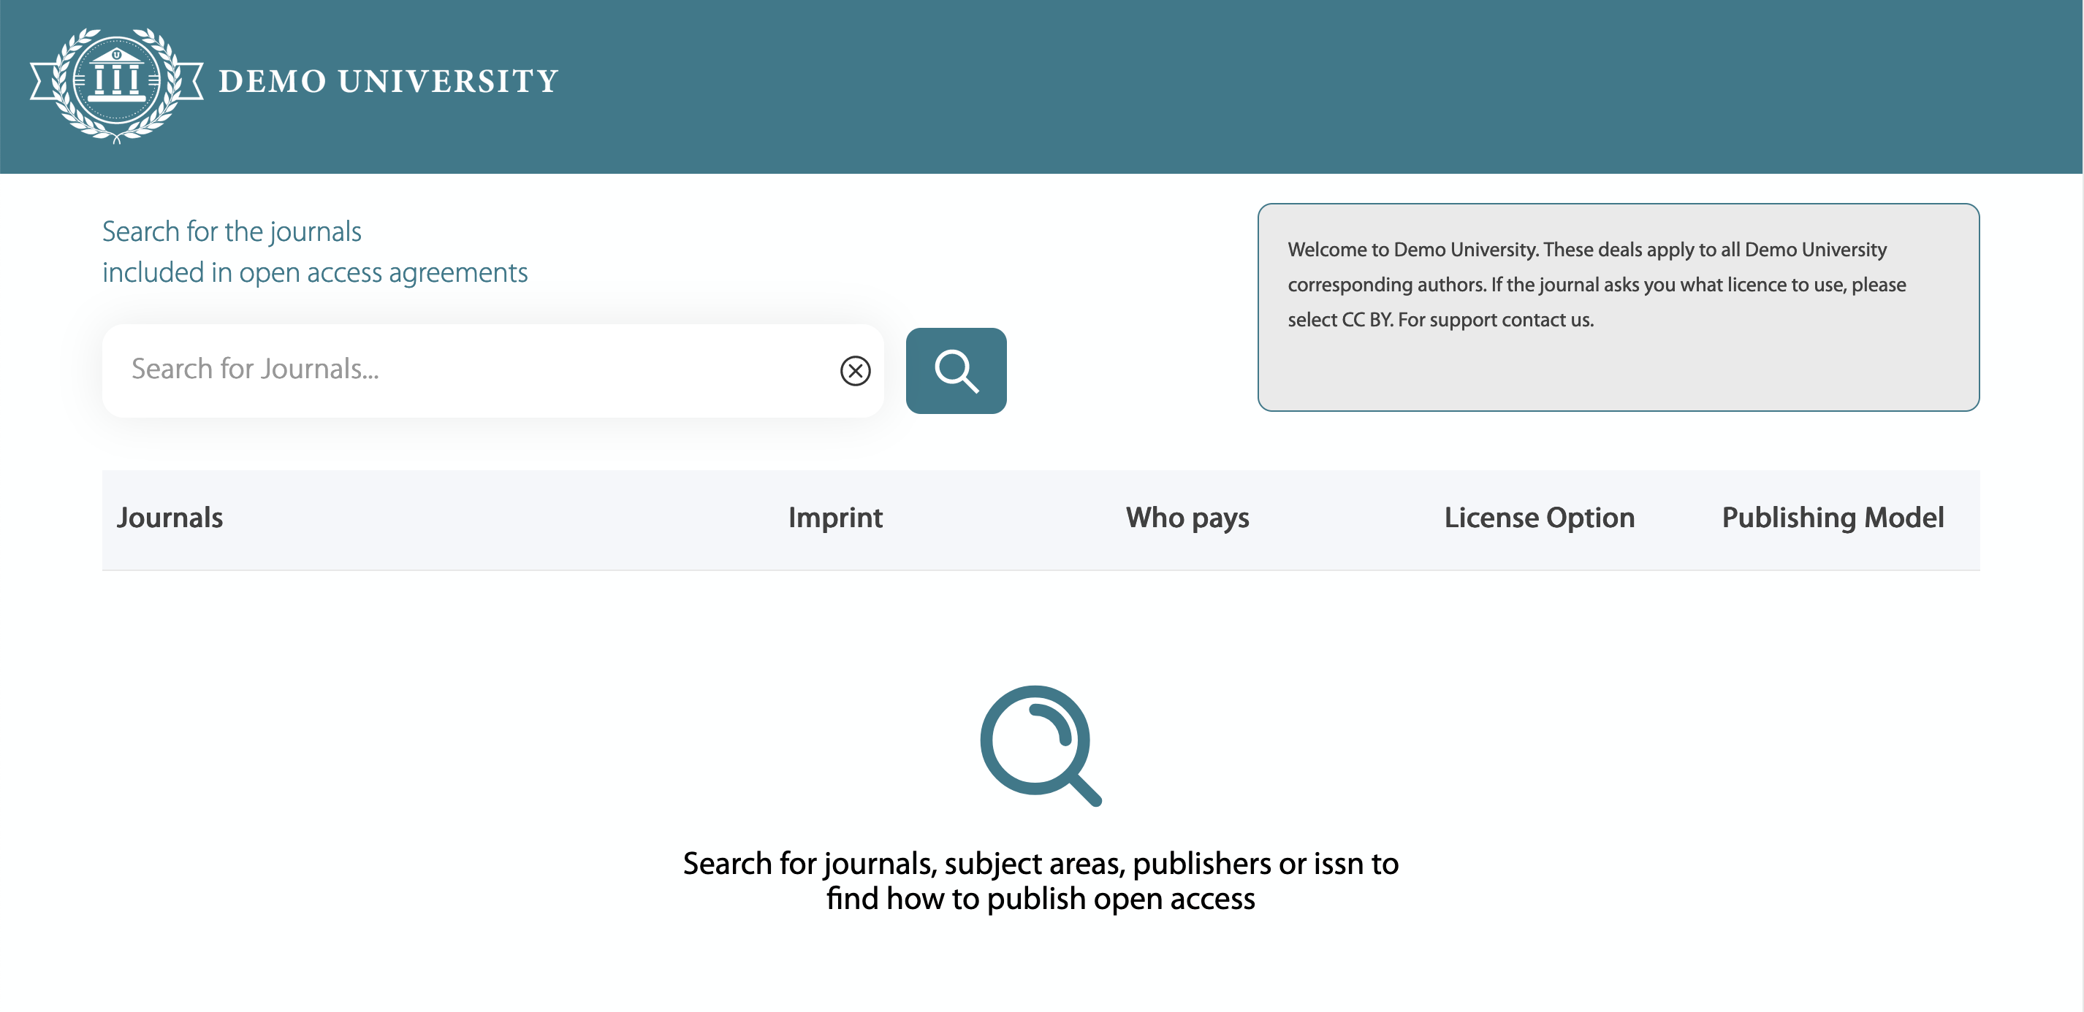This screenshot has width=2084, height=1012.
Task: Click the Publishing Model column header
Action: (x=1833, y=517)
